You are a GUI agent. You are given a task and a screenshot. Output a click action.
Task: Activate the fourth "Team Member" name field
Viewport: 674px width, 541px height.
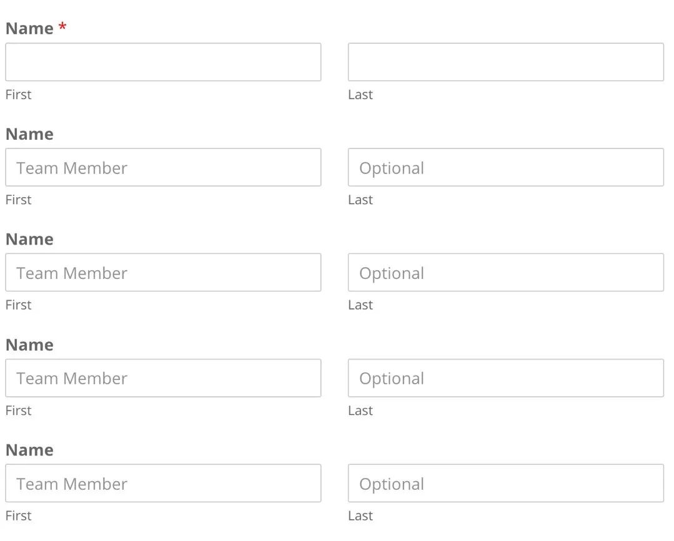(x=163, y=483)
